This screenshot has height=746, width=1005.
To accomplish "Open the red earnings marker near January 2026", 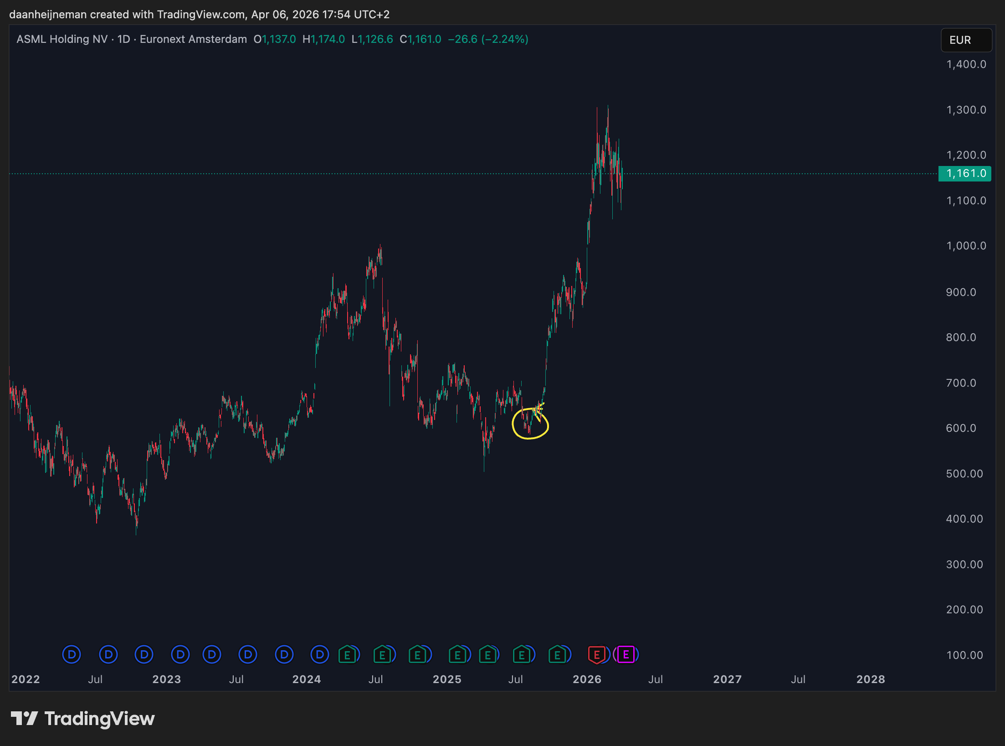I will point(597,655).
